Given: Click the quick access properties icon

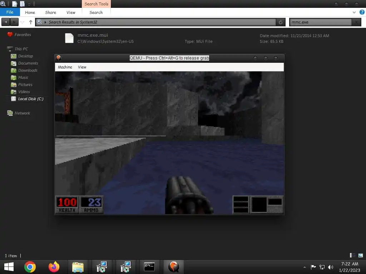Looking at the screenshot, I should 15,4.
